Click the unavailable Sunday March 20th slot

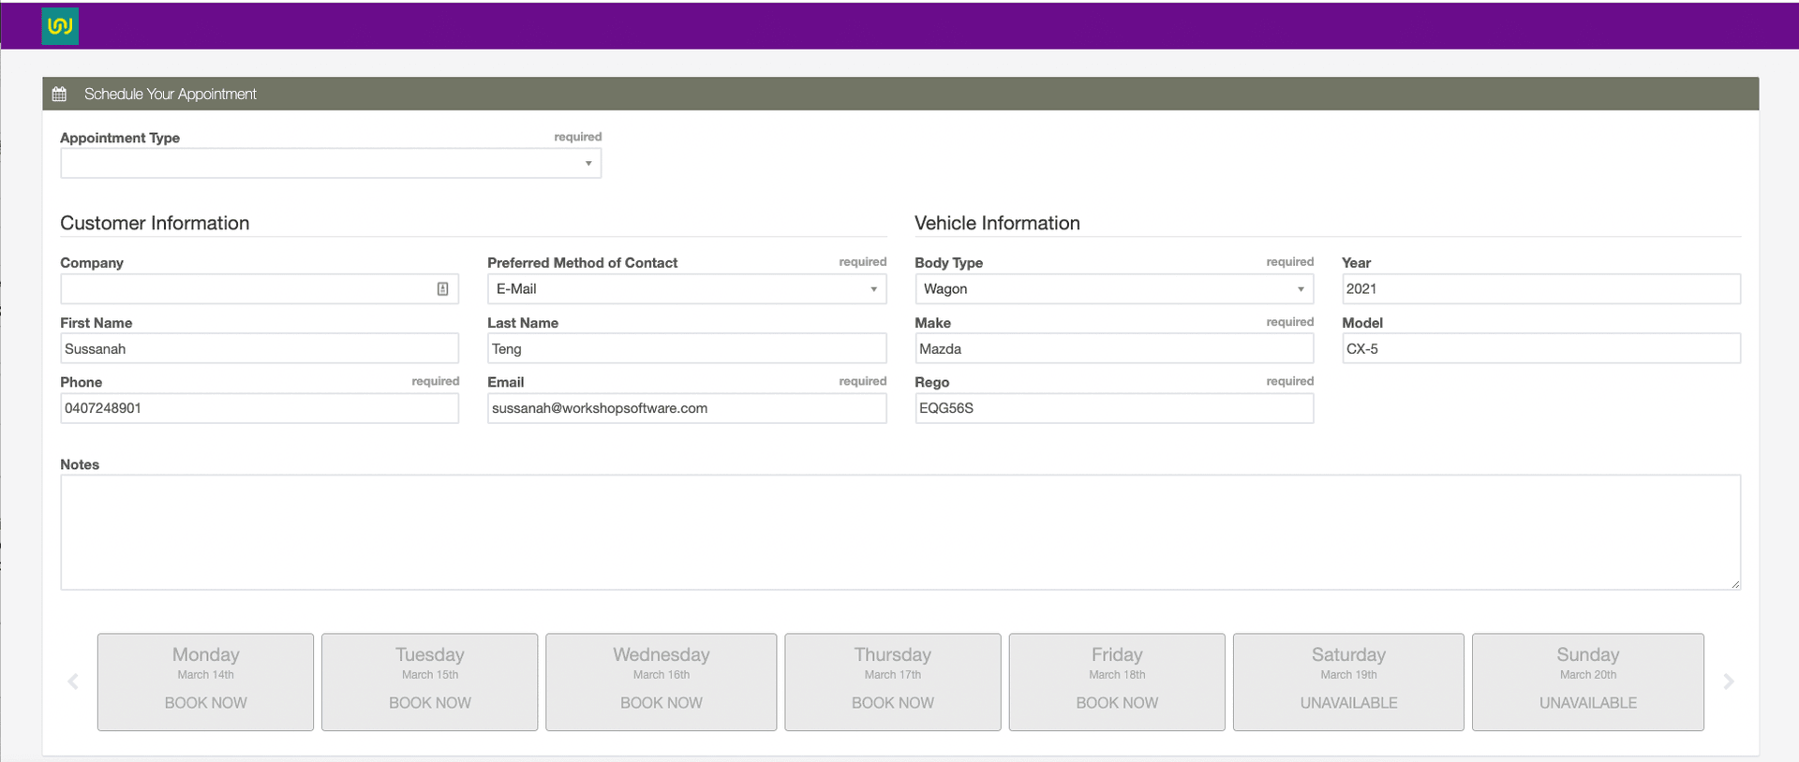tap(1588, 682)
